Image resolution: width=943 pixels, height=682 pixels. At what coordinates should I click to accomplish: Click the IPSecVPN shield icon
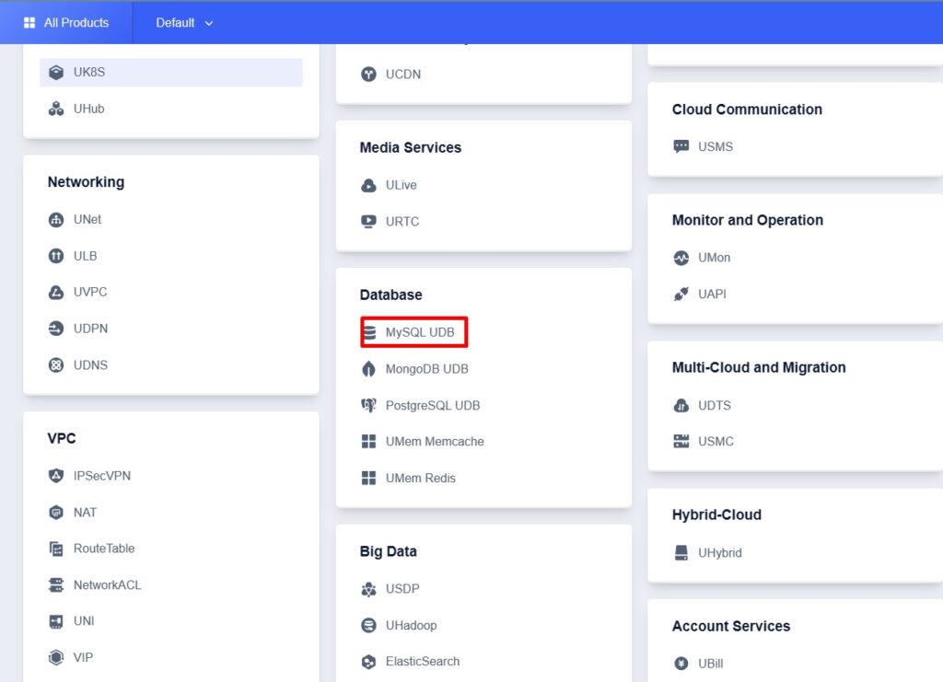[56, 476]
